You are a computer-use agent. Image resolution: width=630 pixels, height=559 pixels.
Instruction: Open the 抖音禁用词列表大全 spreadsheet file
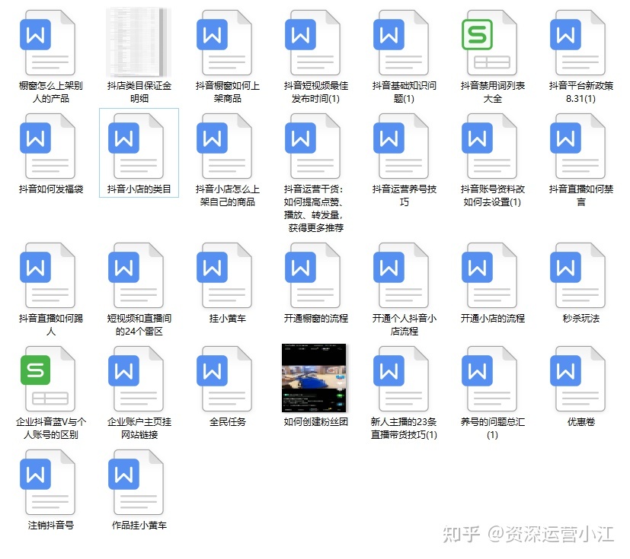coord(492,42)
